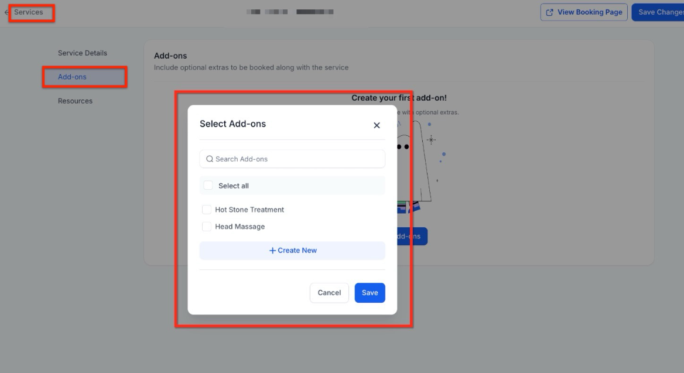Open the Resources sidebar tab
Image resolution: width=684 pixels, height=373 pixels.
pyautogui.click(x=75, y=101)
